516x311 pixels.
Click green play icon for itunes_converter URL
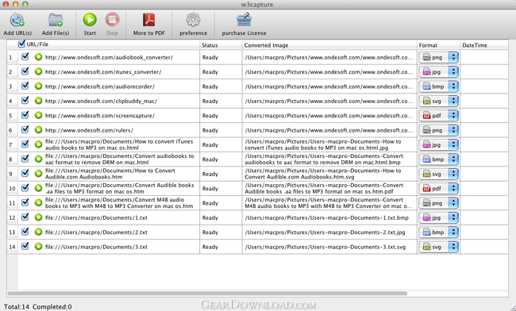tap(39, 71)
